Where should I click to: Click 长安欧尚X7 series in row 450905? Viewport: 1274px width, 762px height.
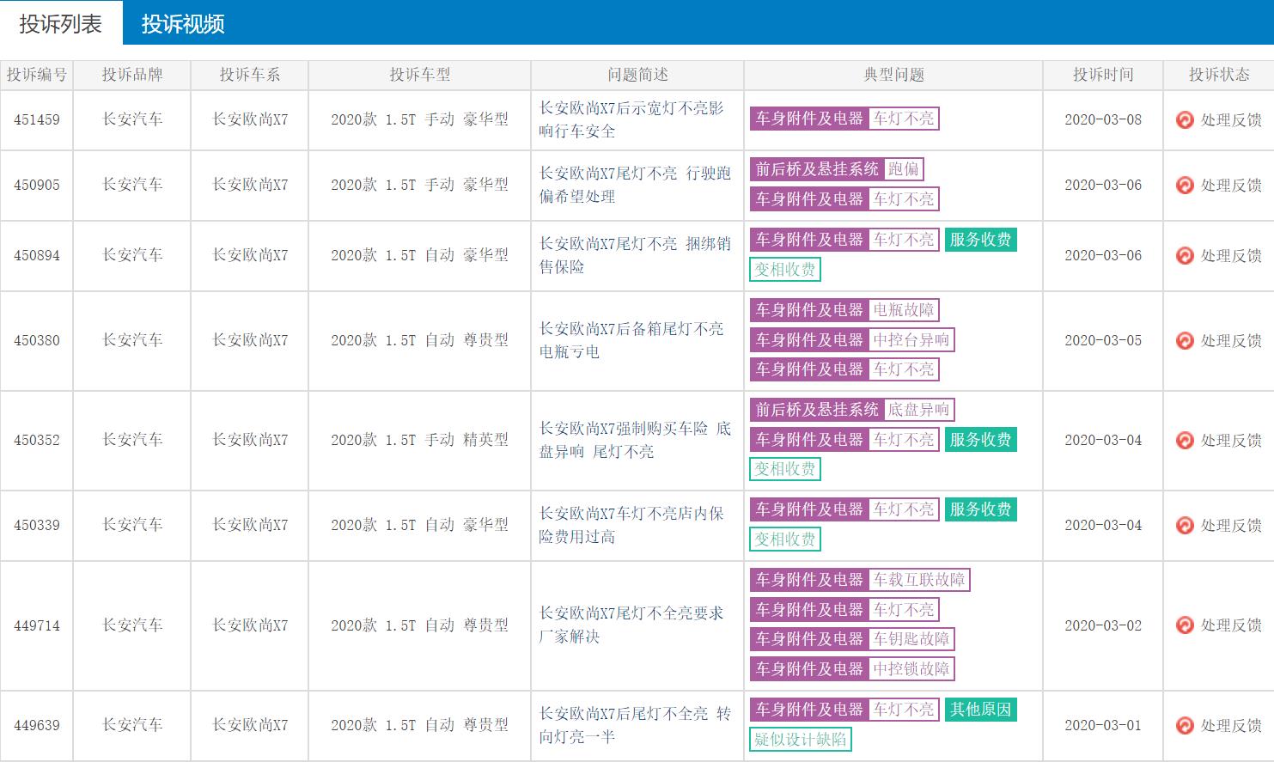250,185
